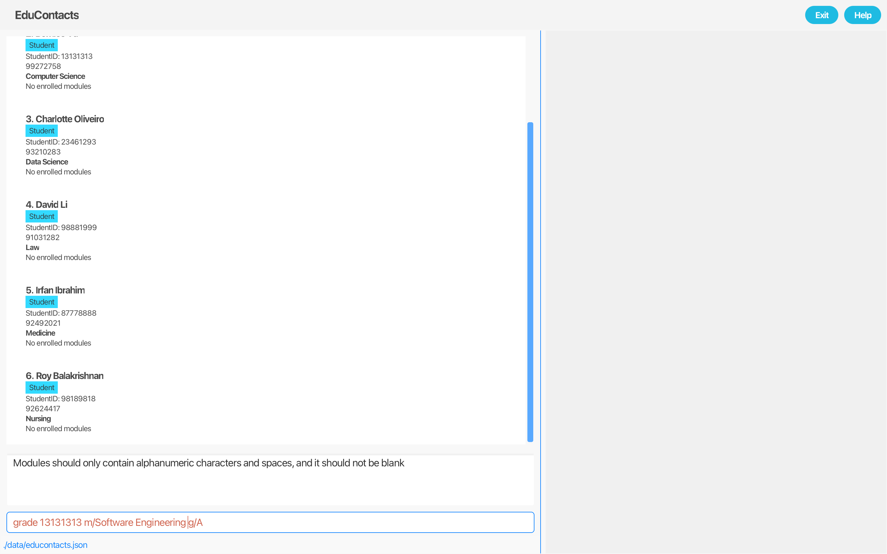The image size is (887, 554).
Task: Click the Nursing course label
Action: point(38,419)
